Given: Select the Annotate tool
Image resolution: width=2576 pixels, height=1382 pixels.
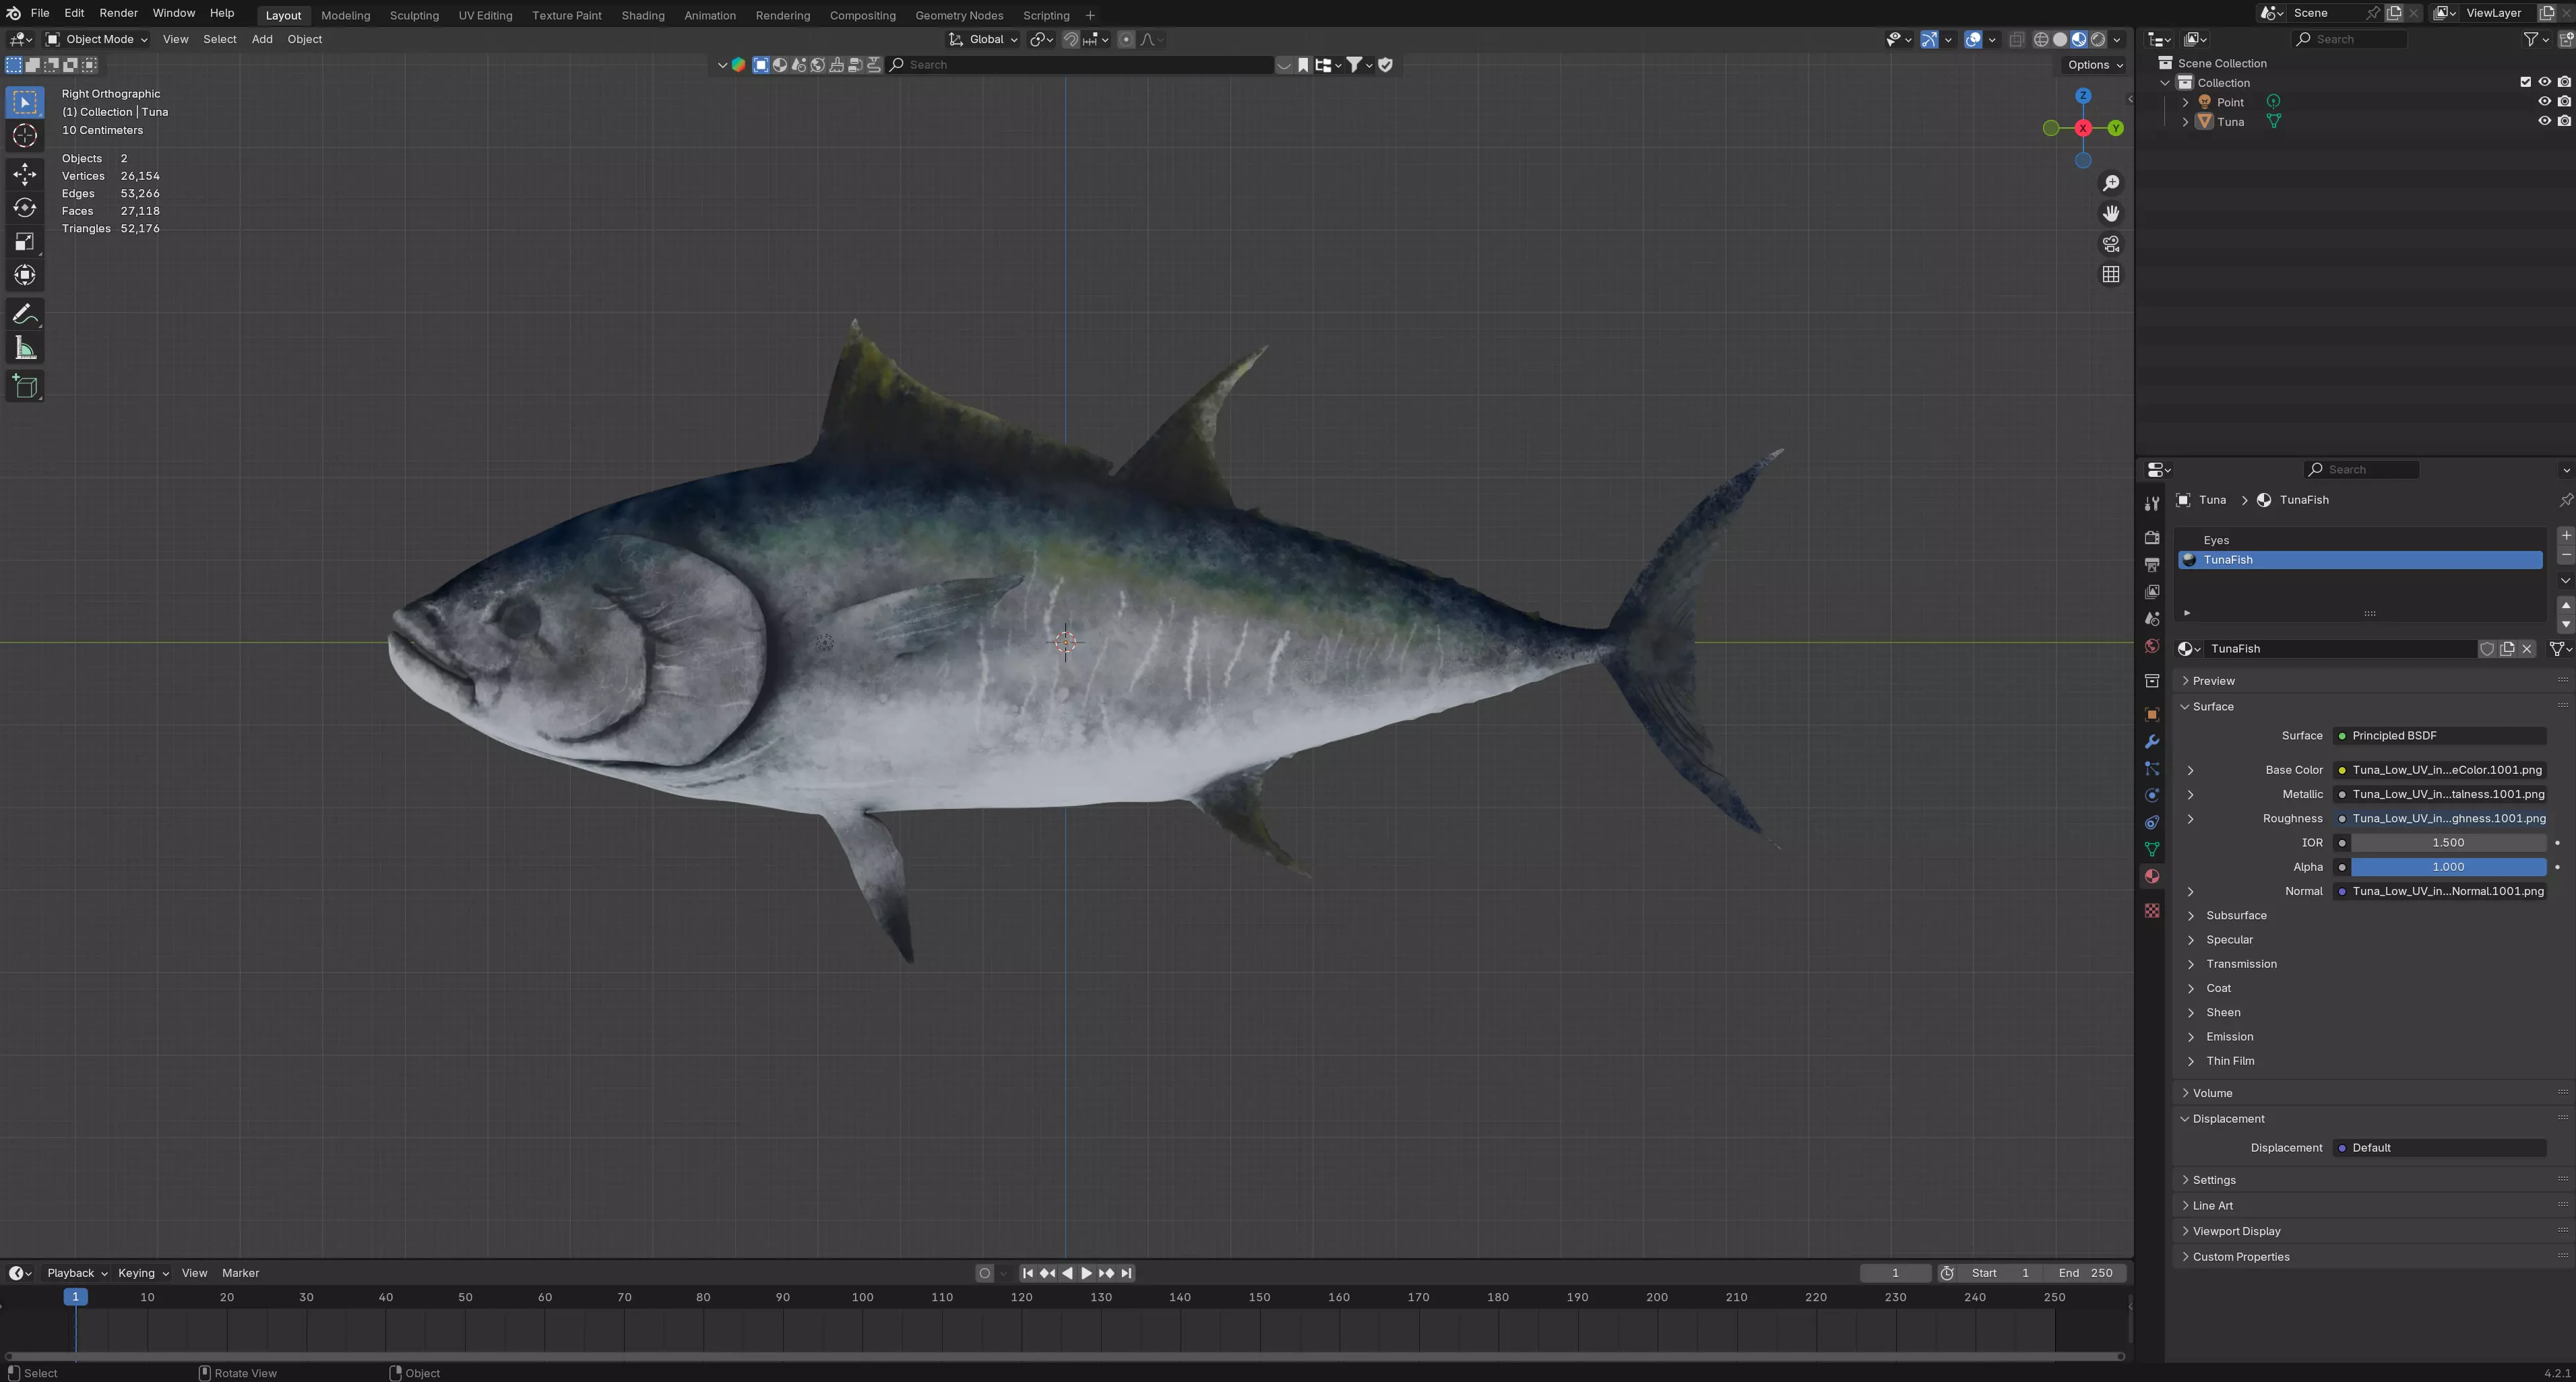Looking at the screenshot, I should (x=25, y=315).
